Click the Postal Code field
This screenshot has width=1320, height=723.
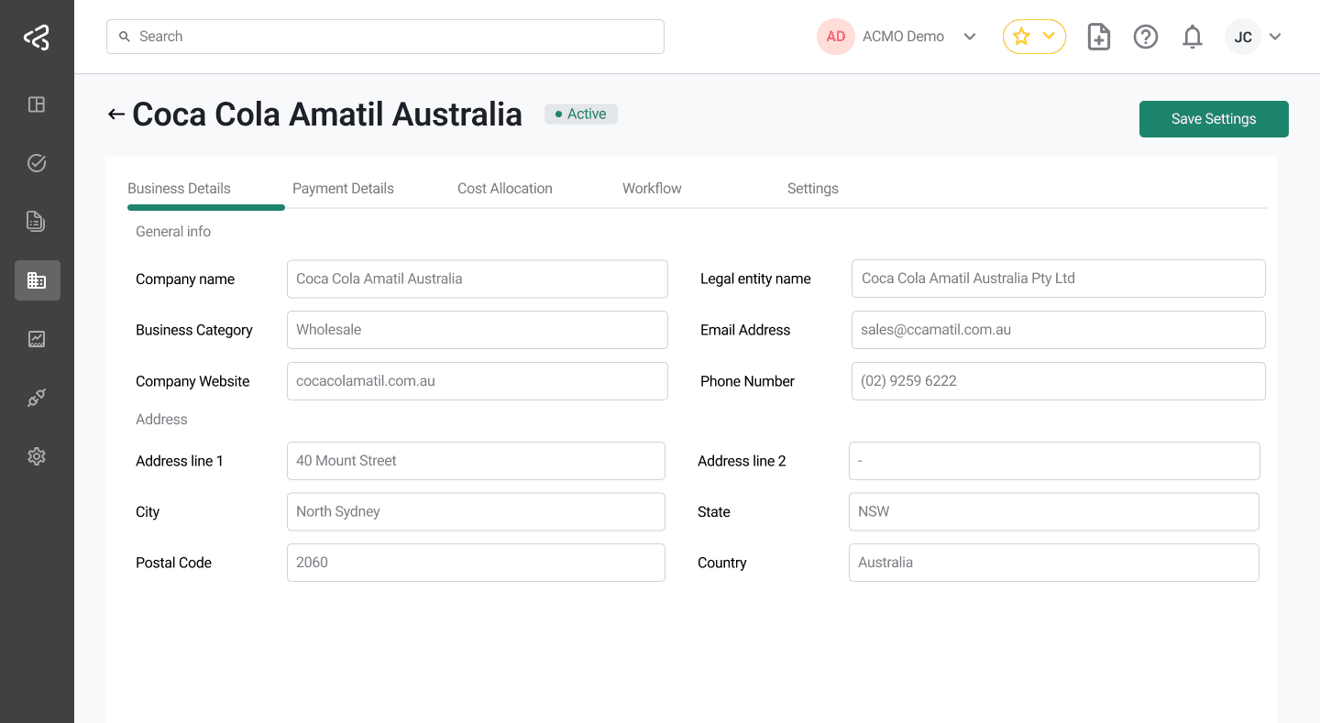click(476, 563)
